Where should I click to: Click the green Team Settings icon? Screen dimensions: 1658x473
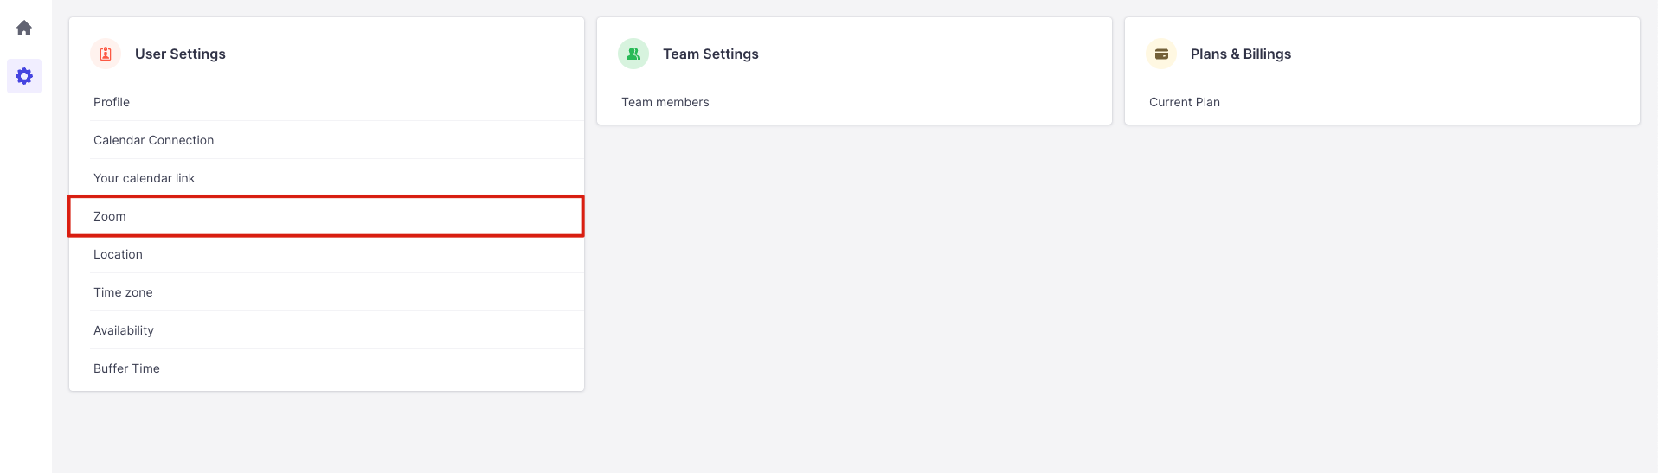(633, 54)
